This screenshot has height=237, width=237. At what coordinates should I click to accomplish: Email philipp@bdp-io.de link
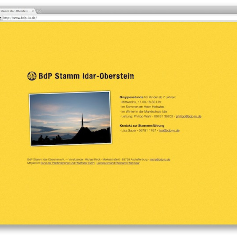pyautogui.click(x=188, y=116)
